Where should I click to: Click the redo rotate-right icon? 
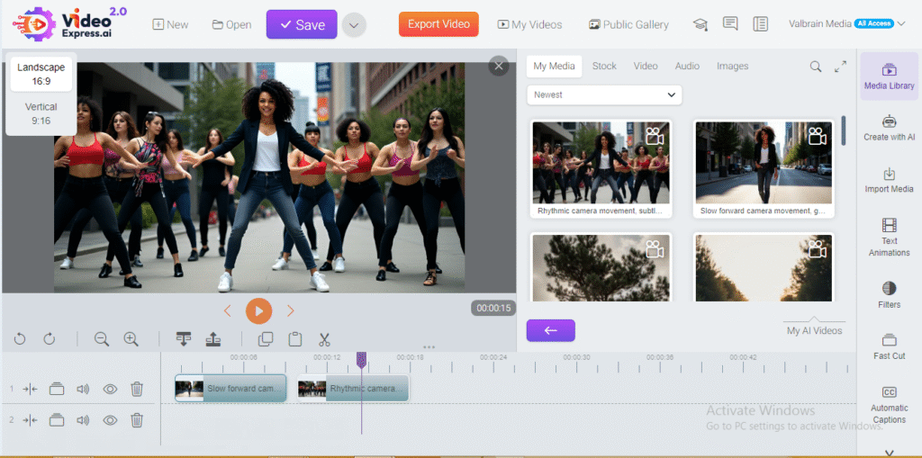[50, 338]
